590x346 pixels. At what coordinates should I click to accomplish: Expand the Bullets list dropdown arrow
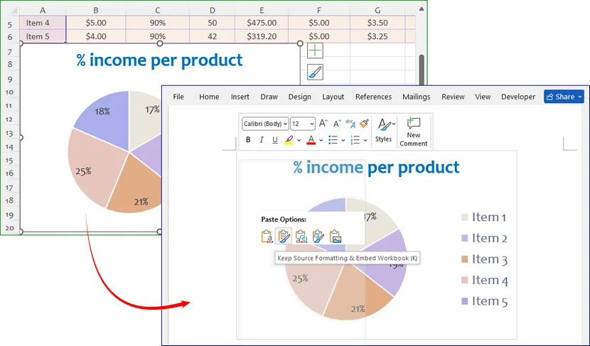343,140
